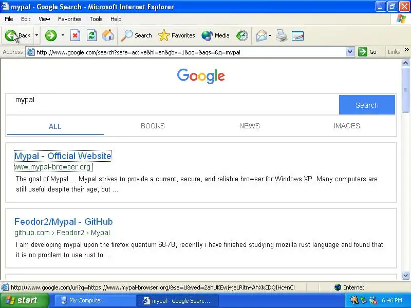411x308 pixels.
Task: Click mypal - Google Search taskbar button
Action: pyautogui.click(x=177, y=301)
